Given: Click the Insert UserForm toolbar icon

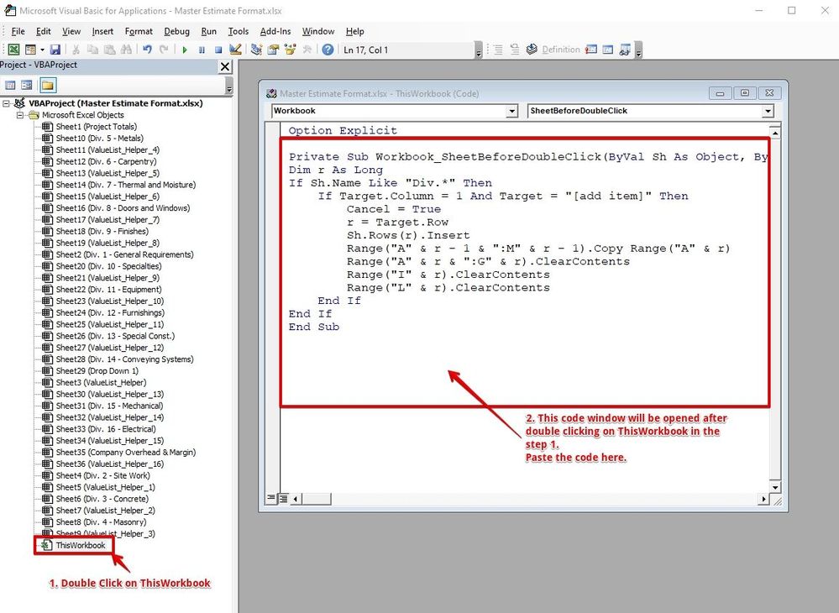Looking at the screenshot, I should [30, 50].
